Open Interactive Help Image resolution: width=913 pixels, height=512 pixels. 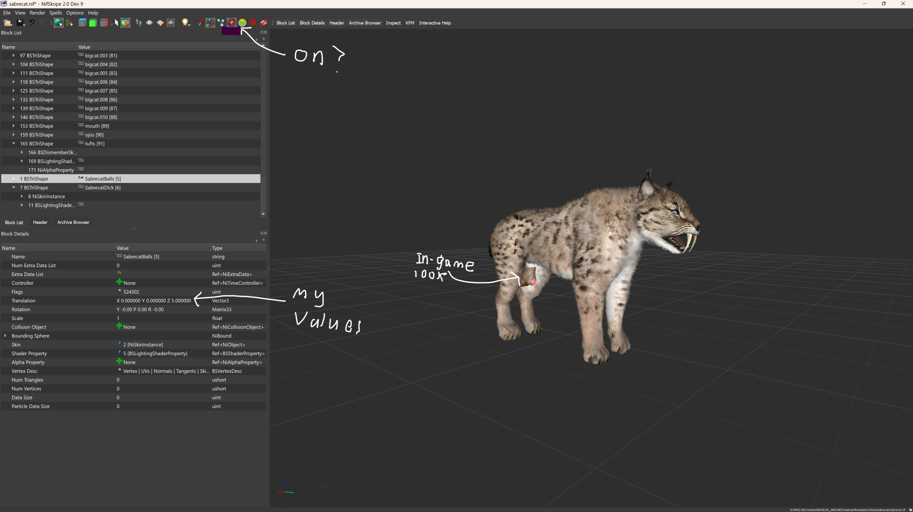(435, 23)
